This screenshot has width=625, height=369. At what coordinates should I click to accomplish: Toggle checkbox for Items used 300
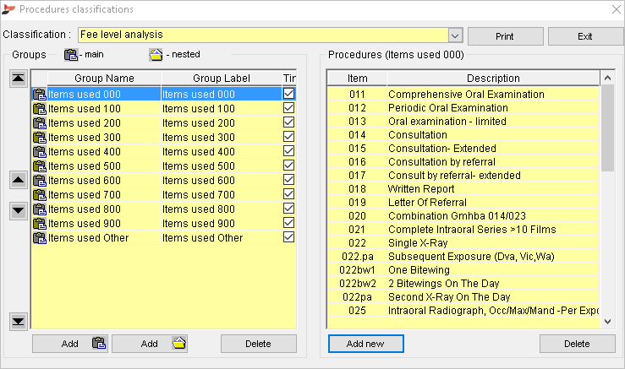289,137
